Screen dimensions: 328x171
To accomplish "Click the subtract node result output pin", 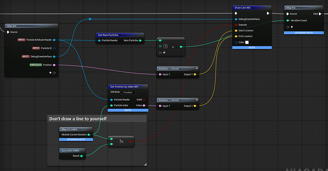I will (181, 47).
